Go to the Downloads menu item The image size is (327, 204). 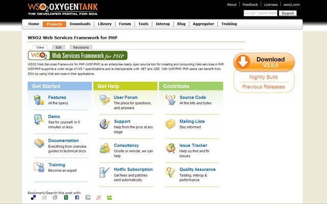pos(80,24)
